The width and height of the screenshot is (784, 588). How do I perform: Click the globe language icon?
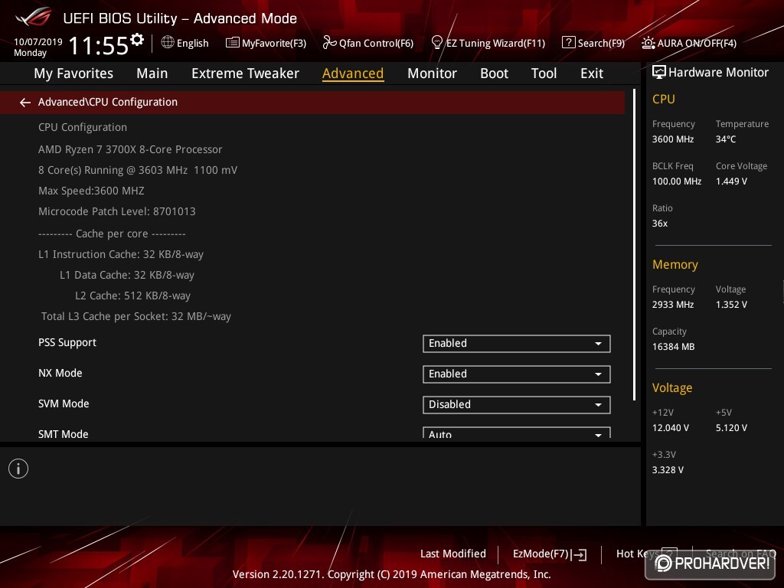point(168,43)
